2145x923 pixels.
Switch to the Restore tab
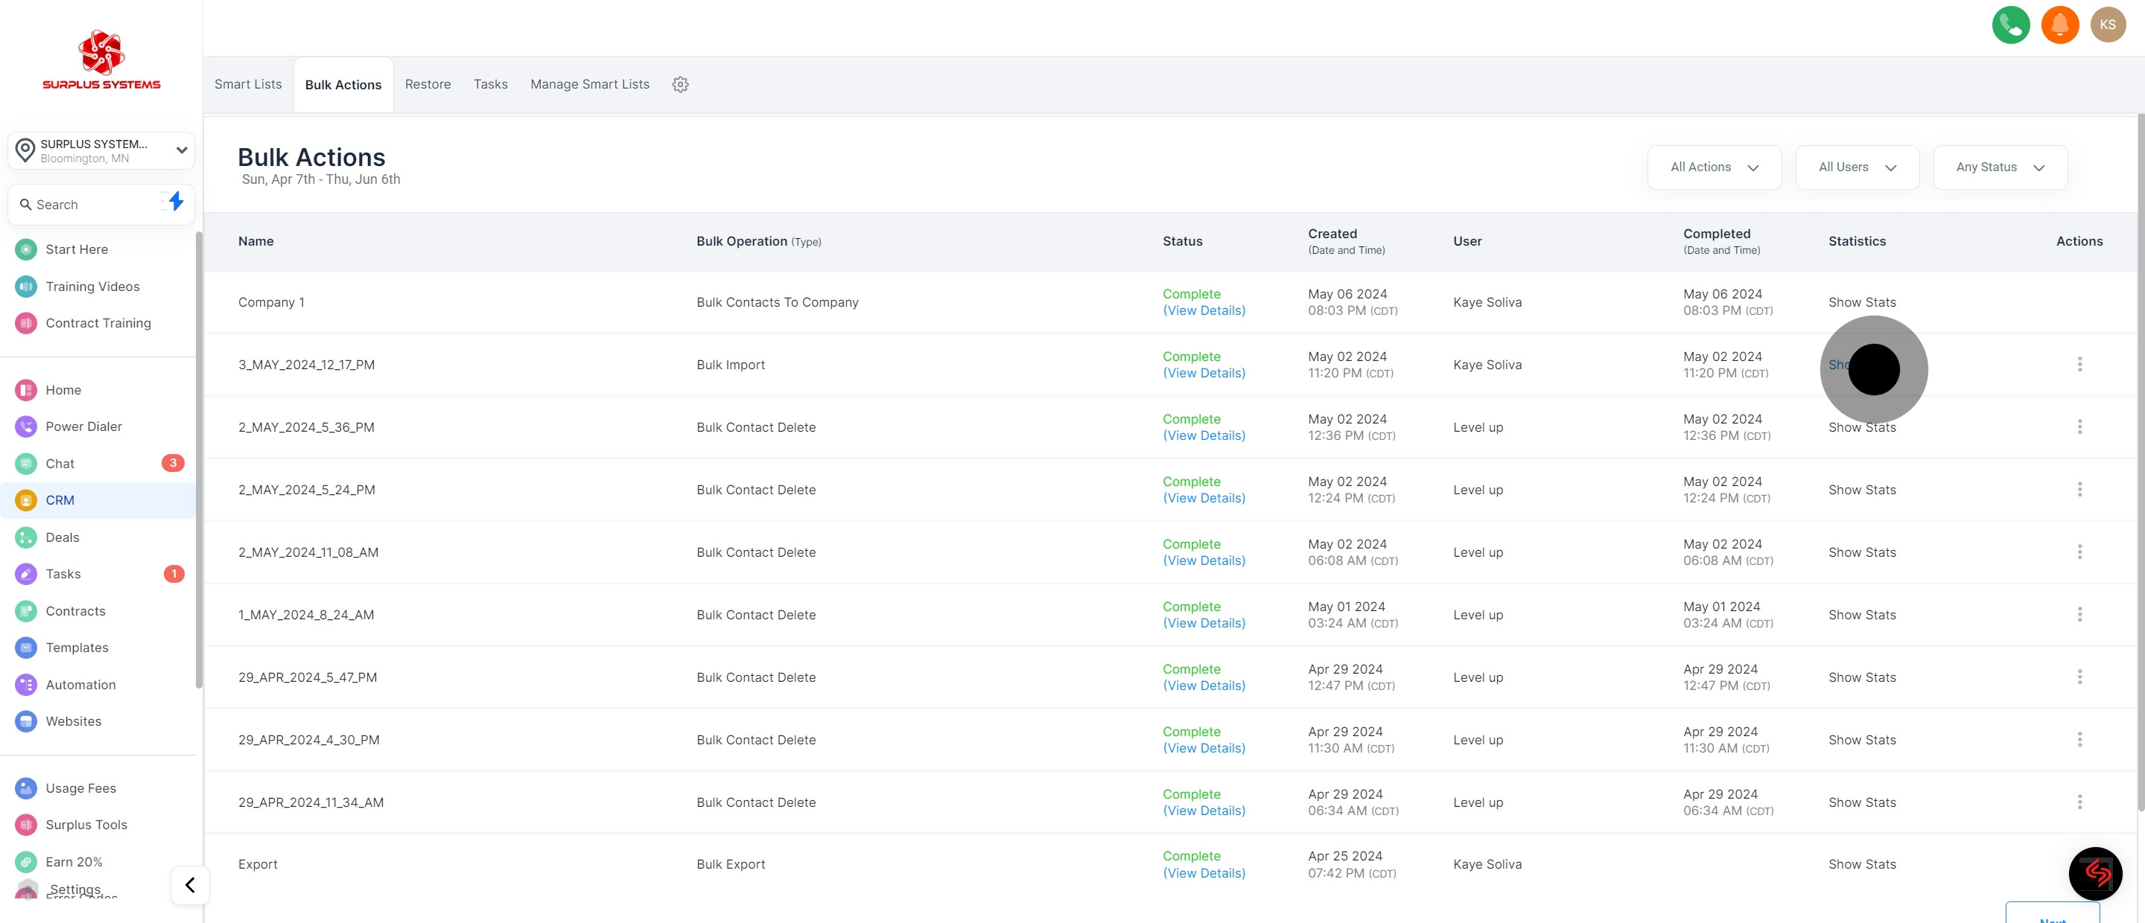[x=428, y=83]
